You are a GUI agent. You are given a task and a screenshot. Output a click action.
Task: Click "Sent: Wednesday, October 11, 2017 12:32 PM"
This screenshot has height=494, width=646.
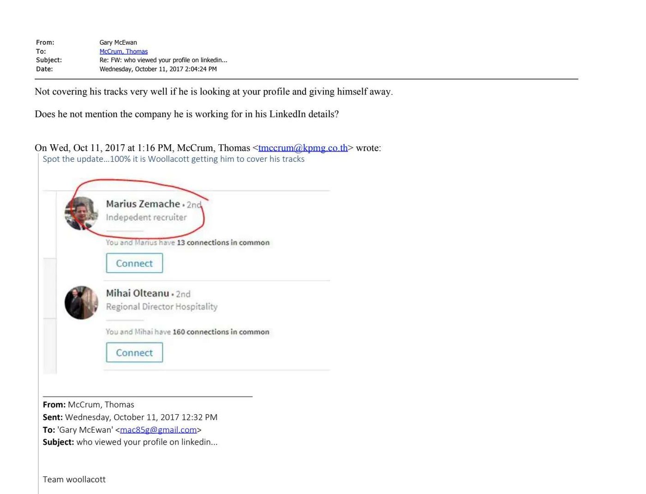point(130,417)
